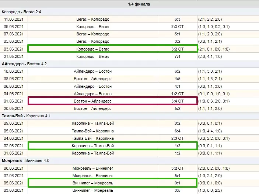The width and height of the screenshot is (259, 194).
Task: Click the date 30.05.2021
Action: pos(14,108)
